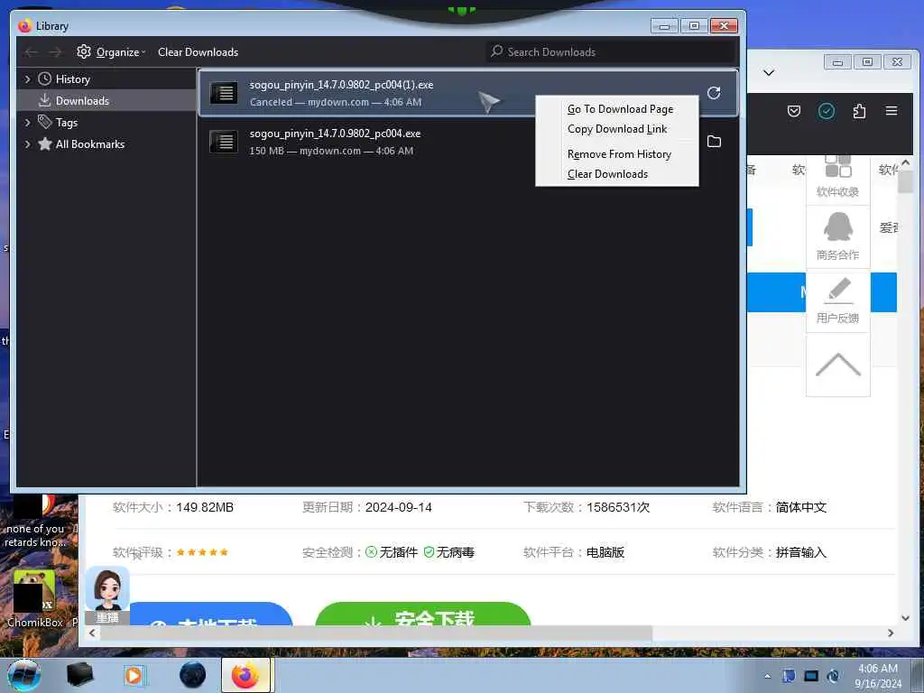Open the ChomikBox desktop shortcut
This screenshot has height=693, width=924.
[x=35, y=599]
